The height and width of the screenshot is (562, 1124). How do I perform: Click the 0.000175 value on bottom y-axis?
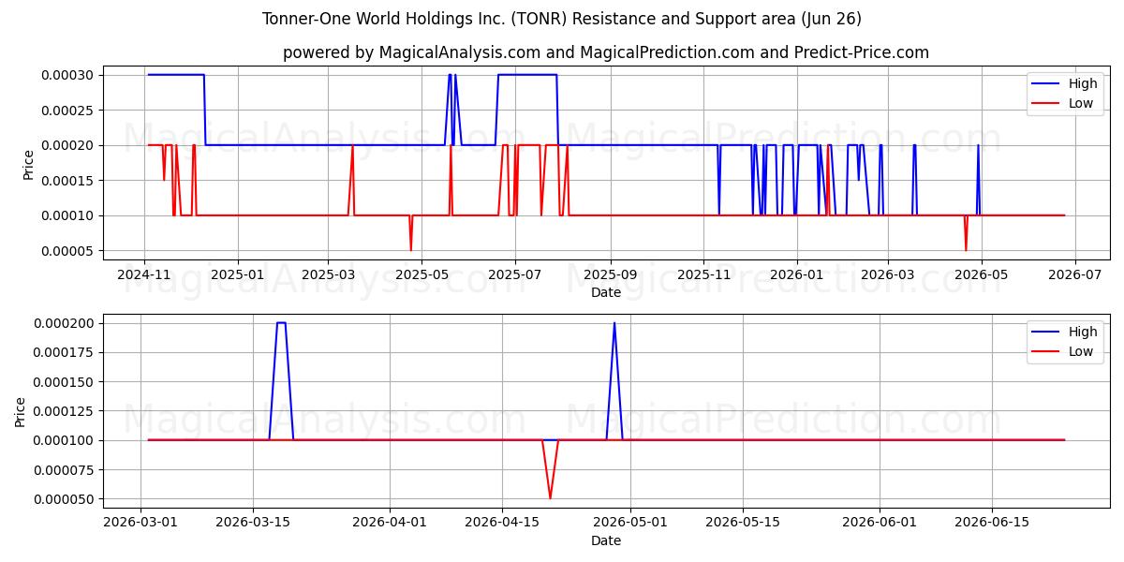point(64,352)
